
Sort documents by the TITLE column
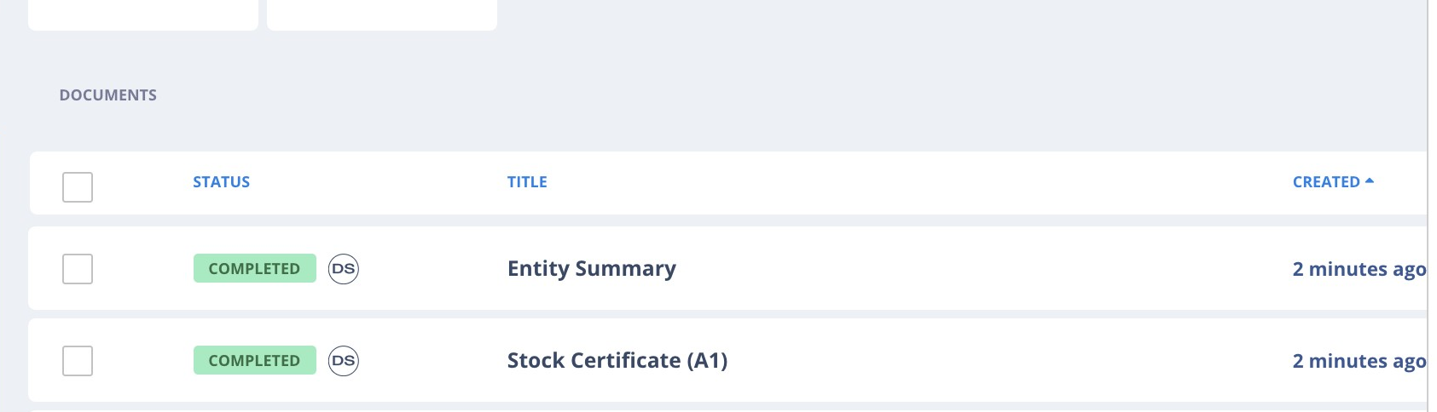coord(527,182)
